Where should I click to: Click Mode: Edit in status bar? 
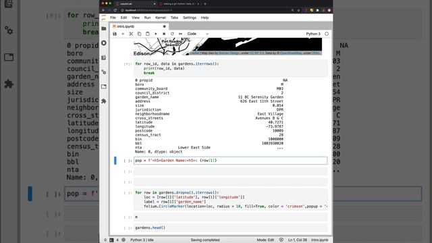265,240
